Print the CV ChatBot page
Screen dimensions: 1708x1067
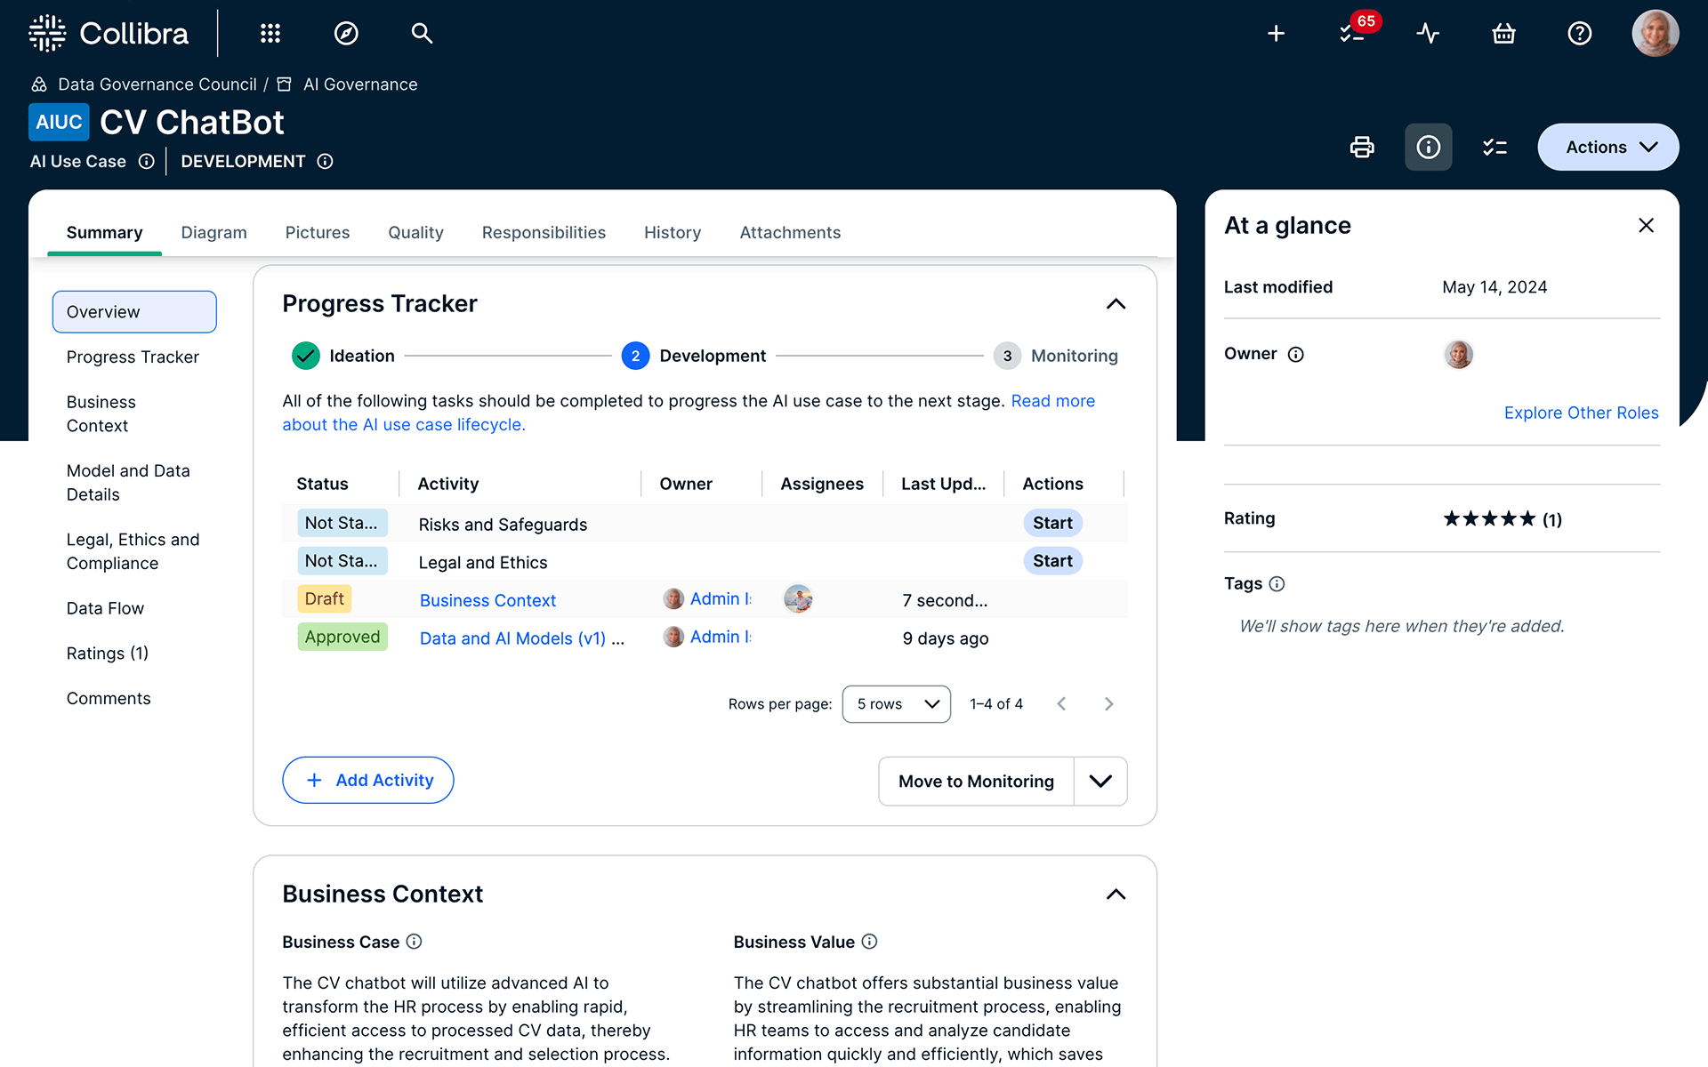coord(1362,147)
